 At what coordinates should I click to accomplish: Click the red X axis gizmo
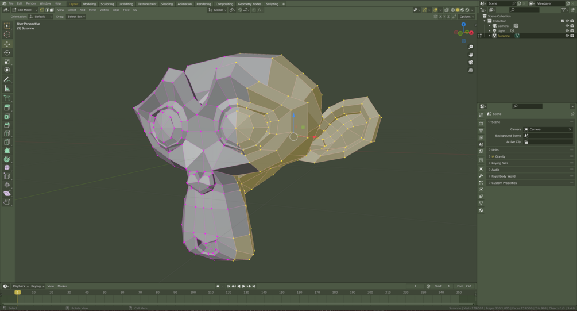[471, 33]
